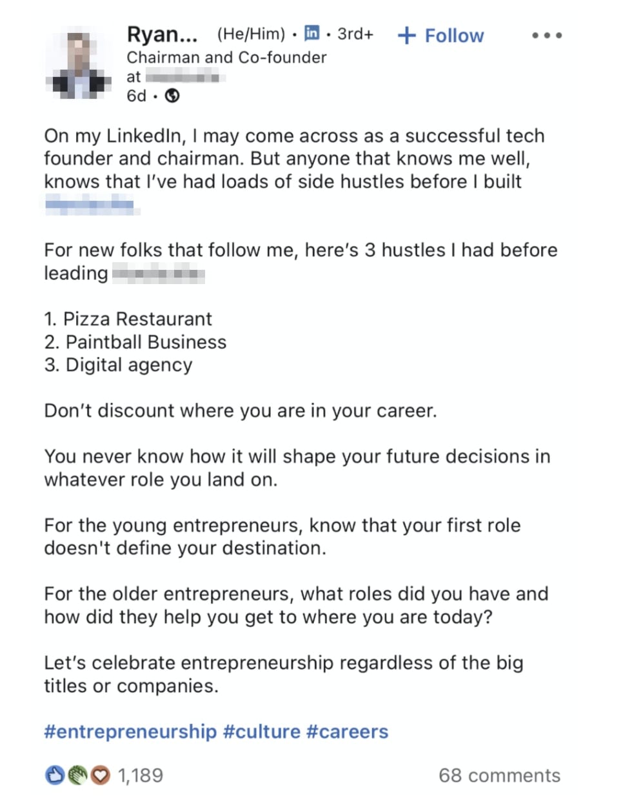Click the heart love reaction icon

point(99,775)
